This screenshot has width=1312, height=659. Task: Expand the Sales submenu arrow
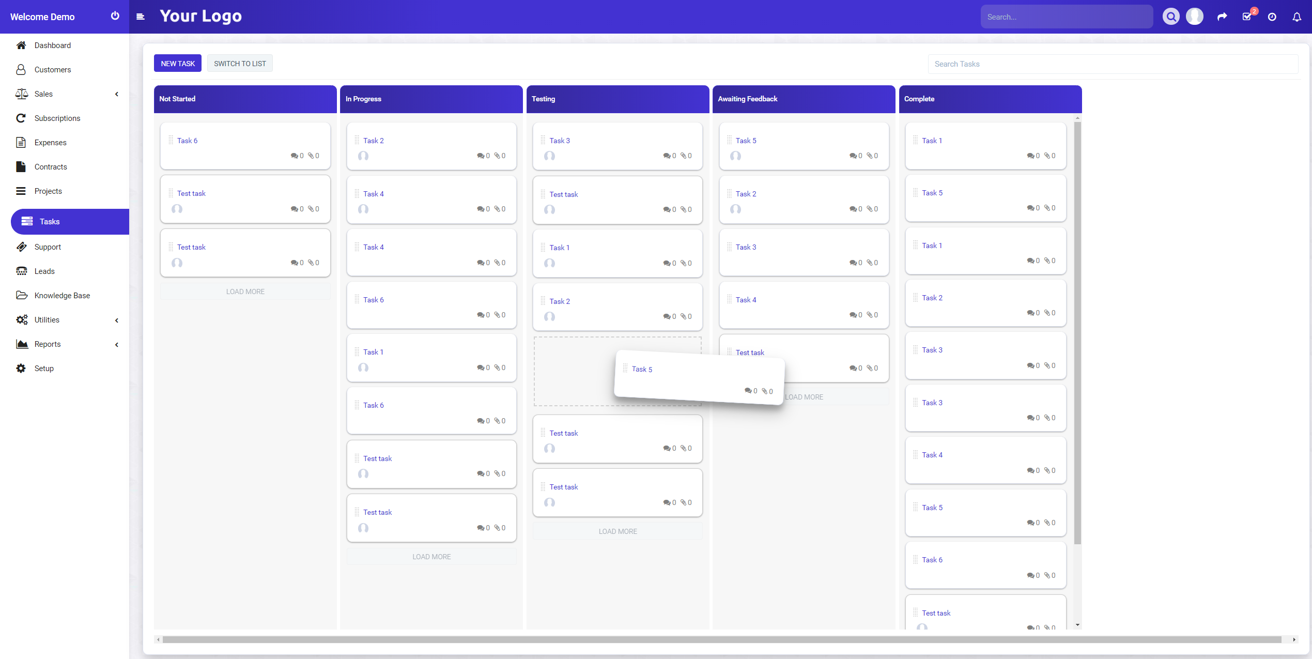117,94
